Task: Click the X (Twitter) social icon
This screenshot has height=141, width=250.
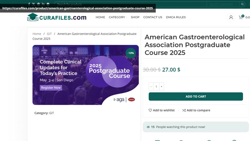Action: (x=33, y=4)
